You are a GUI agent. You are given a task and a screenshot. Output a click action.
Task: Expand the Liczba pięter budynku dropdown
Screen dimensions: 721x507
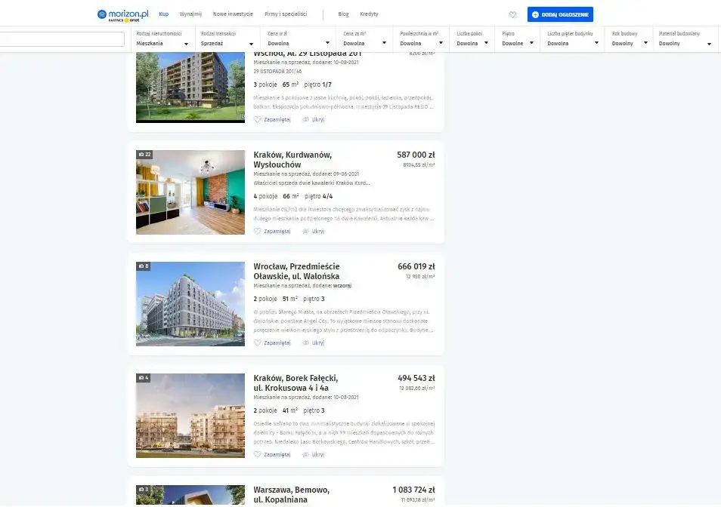point(572,39)
